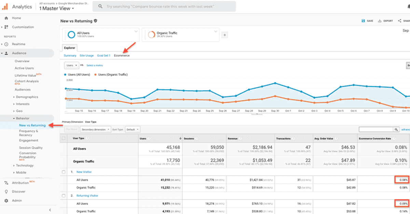Switch to the Ecommerce tab
The height and width of the screenshot is (214, 410).
click(122, 55)
